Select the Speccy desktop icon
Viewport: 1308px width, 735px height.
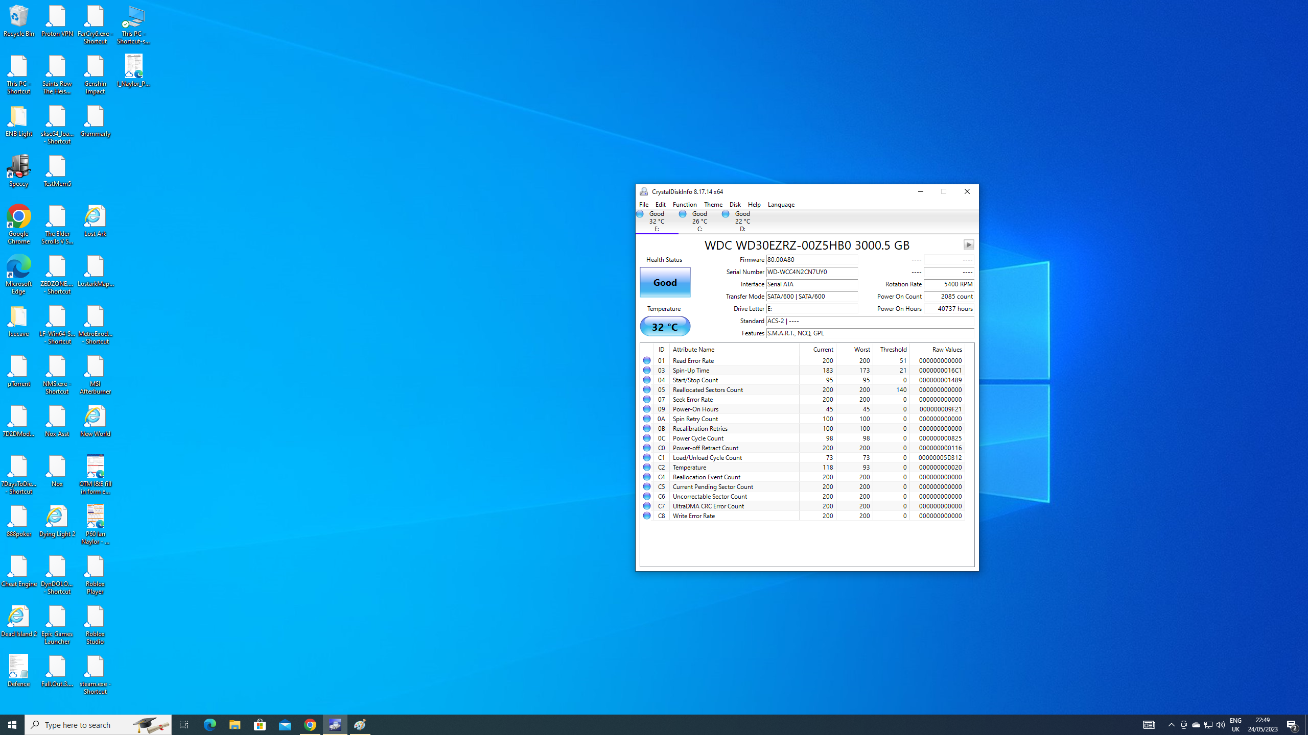point(19,171)
